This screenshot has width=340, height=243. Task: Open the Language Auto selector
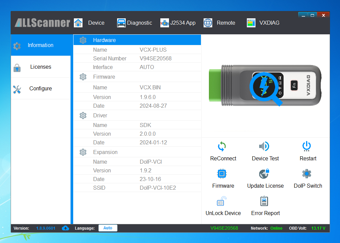coord(108,228)
